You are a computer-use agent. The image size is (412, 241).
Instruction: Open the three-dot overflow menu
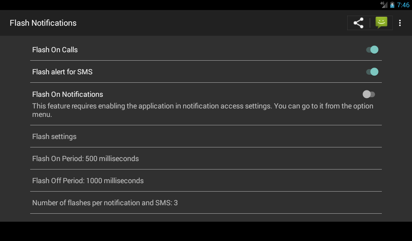400,23
